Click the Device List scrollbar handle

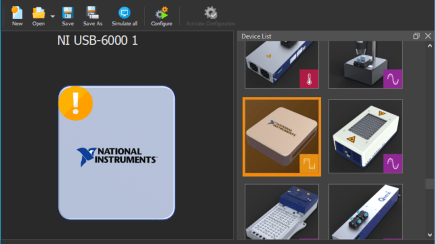tap(430, 184)
